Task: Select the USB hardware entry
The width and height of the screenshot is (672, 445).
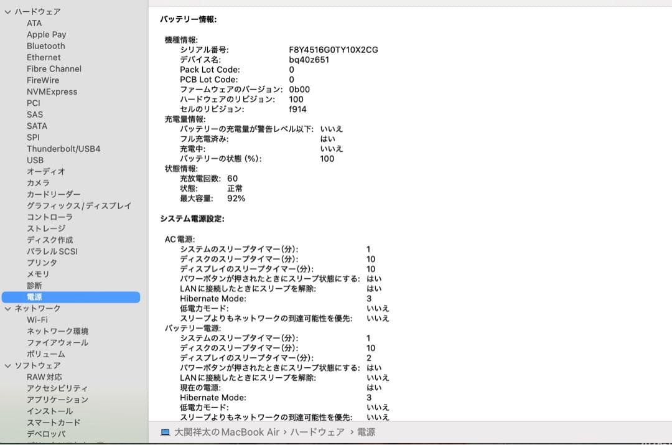Action: (x=35, y=160)
